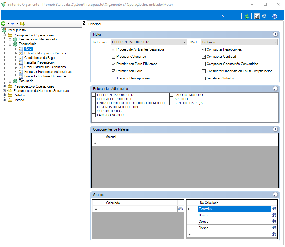Enable Serializar Atributos checkbox
This screenshot has height=247, width=285.
[x=203, y=79]
